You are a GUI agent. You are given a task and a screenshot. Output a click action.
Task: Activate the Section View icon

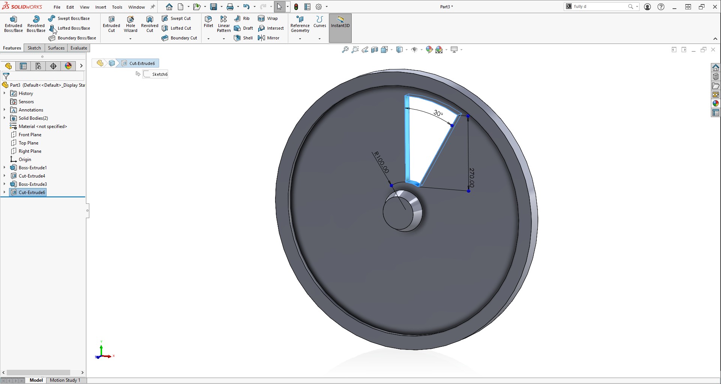click(374, 49)
